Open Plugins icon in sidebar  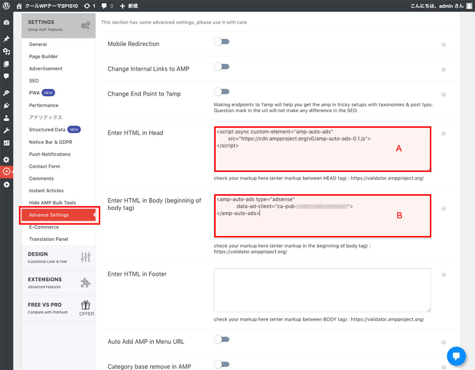6,105
